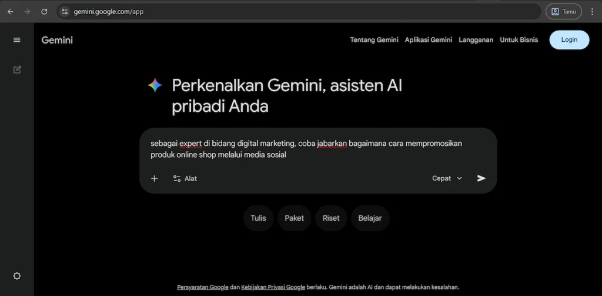Viewport: 602px width, 296px height.
Task: Open the Chrome three-dot menu
Action: click(592, 12)
